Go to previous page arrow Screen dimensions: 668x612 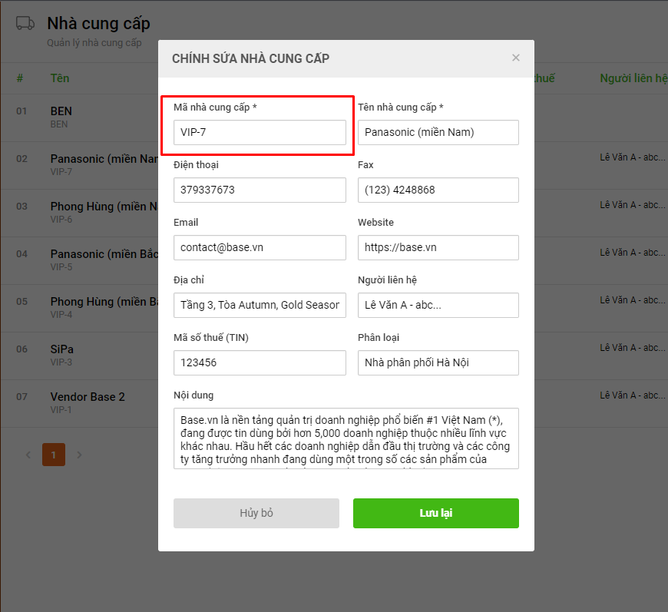tap(28, 455)
